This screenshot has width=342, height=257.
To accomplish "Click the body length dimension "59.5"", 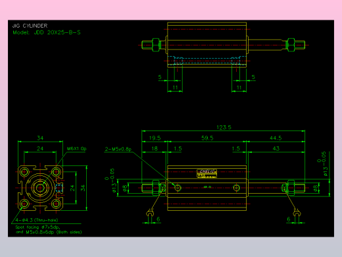I will click(x=207, y=138).
